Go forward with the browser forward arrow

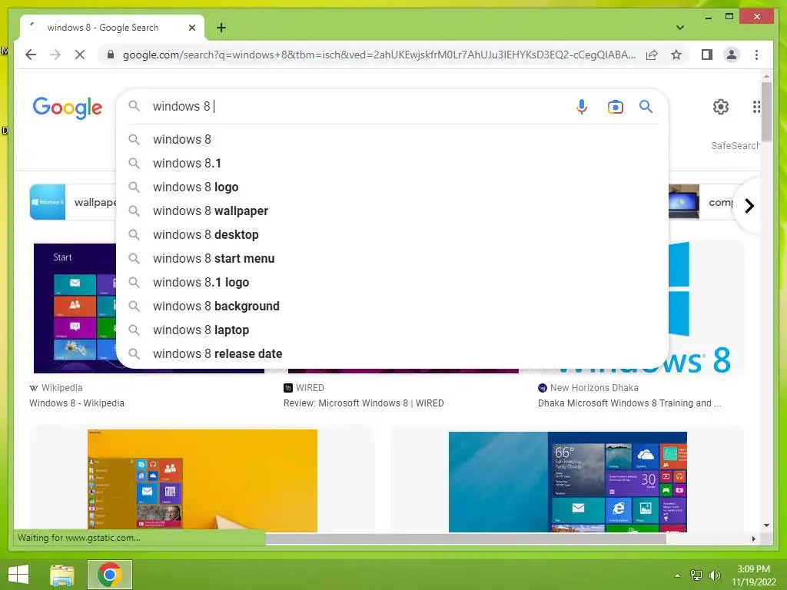[55, 55]
